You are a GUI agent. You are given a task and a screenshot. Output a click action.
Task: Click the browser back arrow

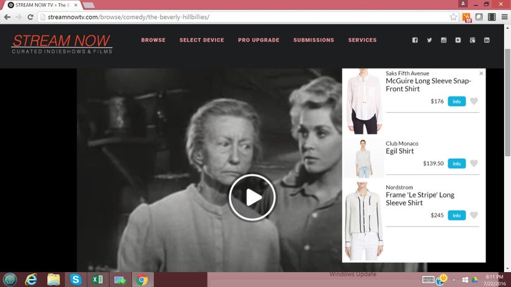(7, 17)
